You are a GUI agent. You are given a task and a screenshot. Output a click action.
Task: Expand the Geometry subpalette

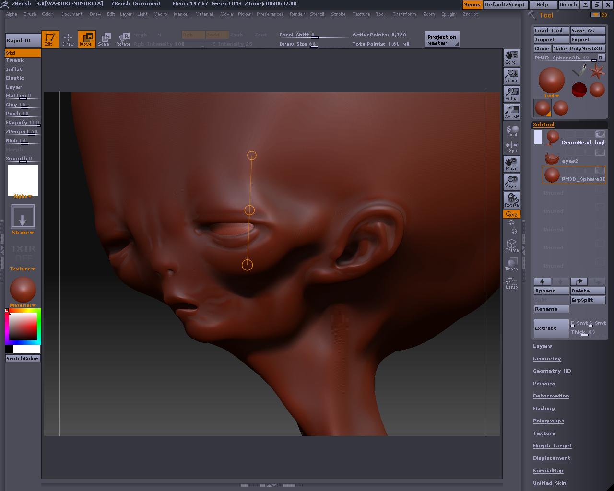pos(547,359)
